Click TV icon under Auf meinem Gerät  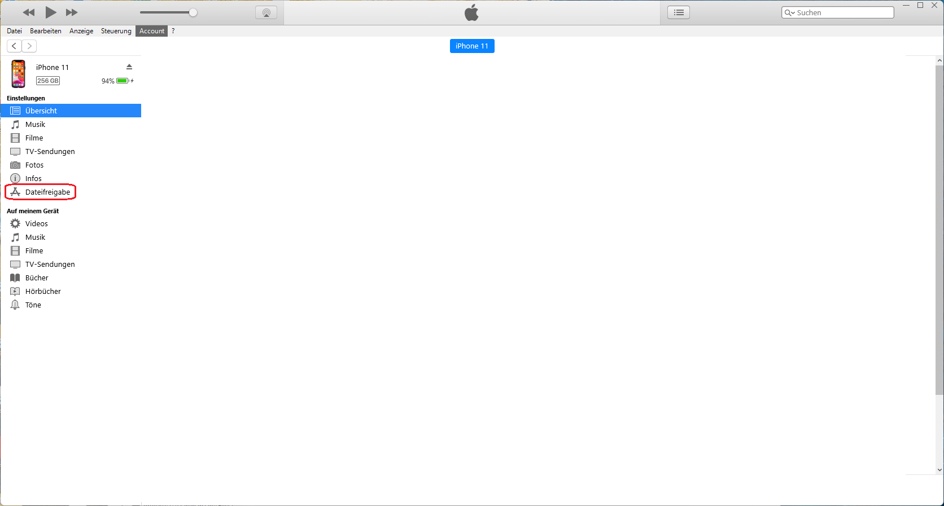click(15, 264)
